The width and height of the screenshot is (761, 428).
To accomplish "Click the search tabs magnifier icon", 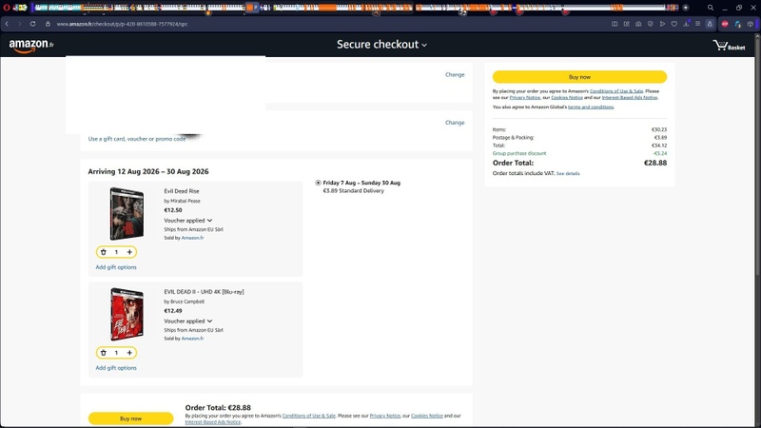I will click(x=711, y=8).
